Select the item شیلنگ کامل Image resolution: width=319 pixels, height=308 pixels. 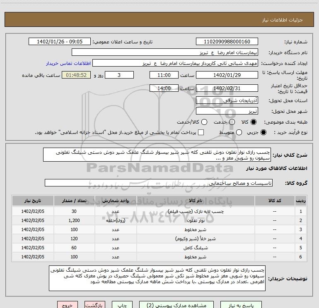click(x=196, y=248)
